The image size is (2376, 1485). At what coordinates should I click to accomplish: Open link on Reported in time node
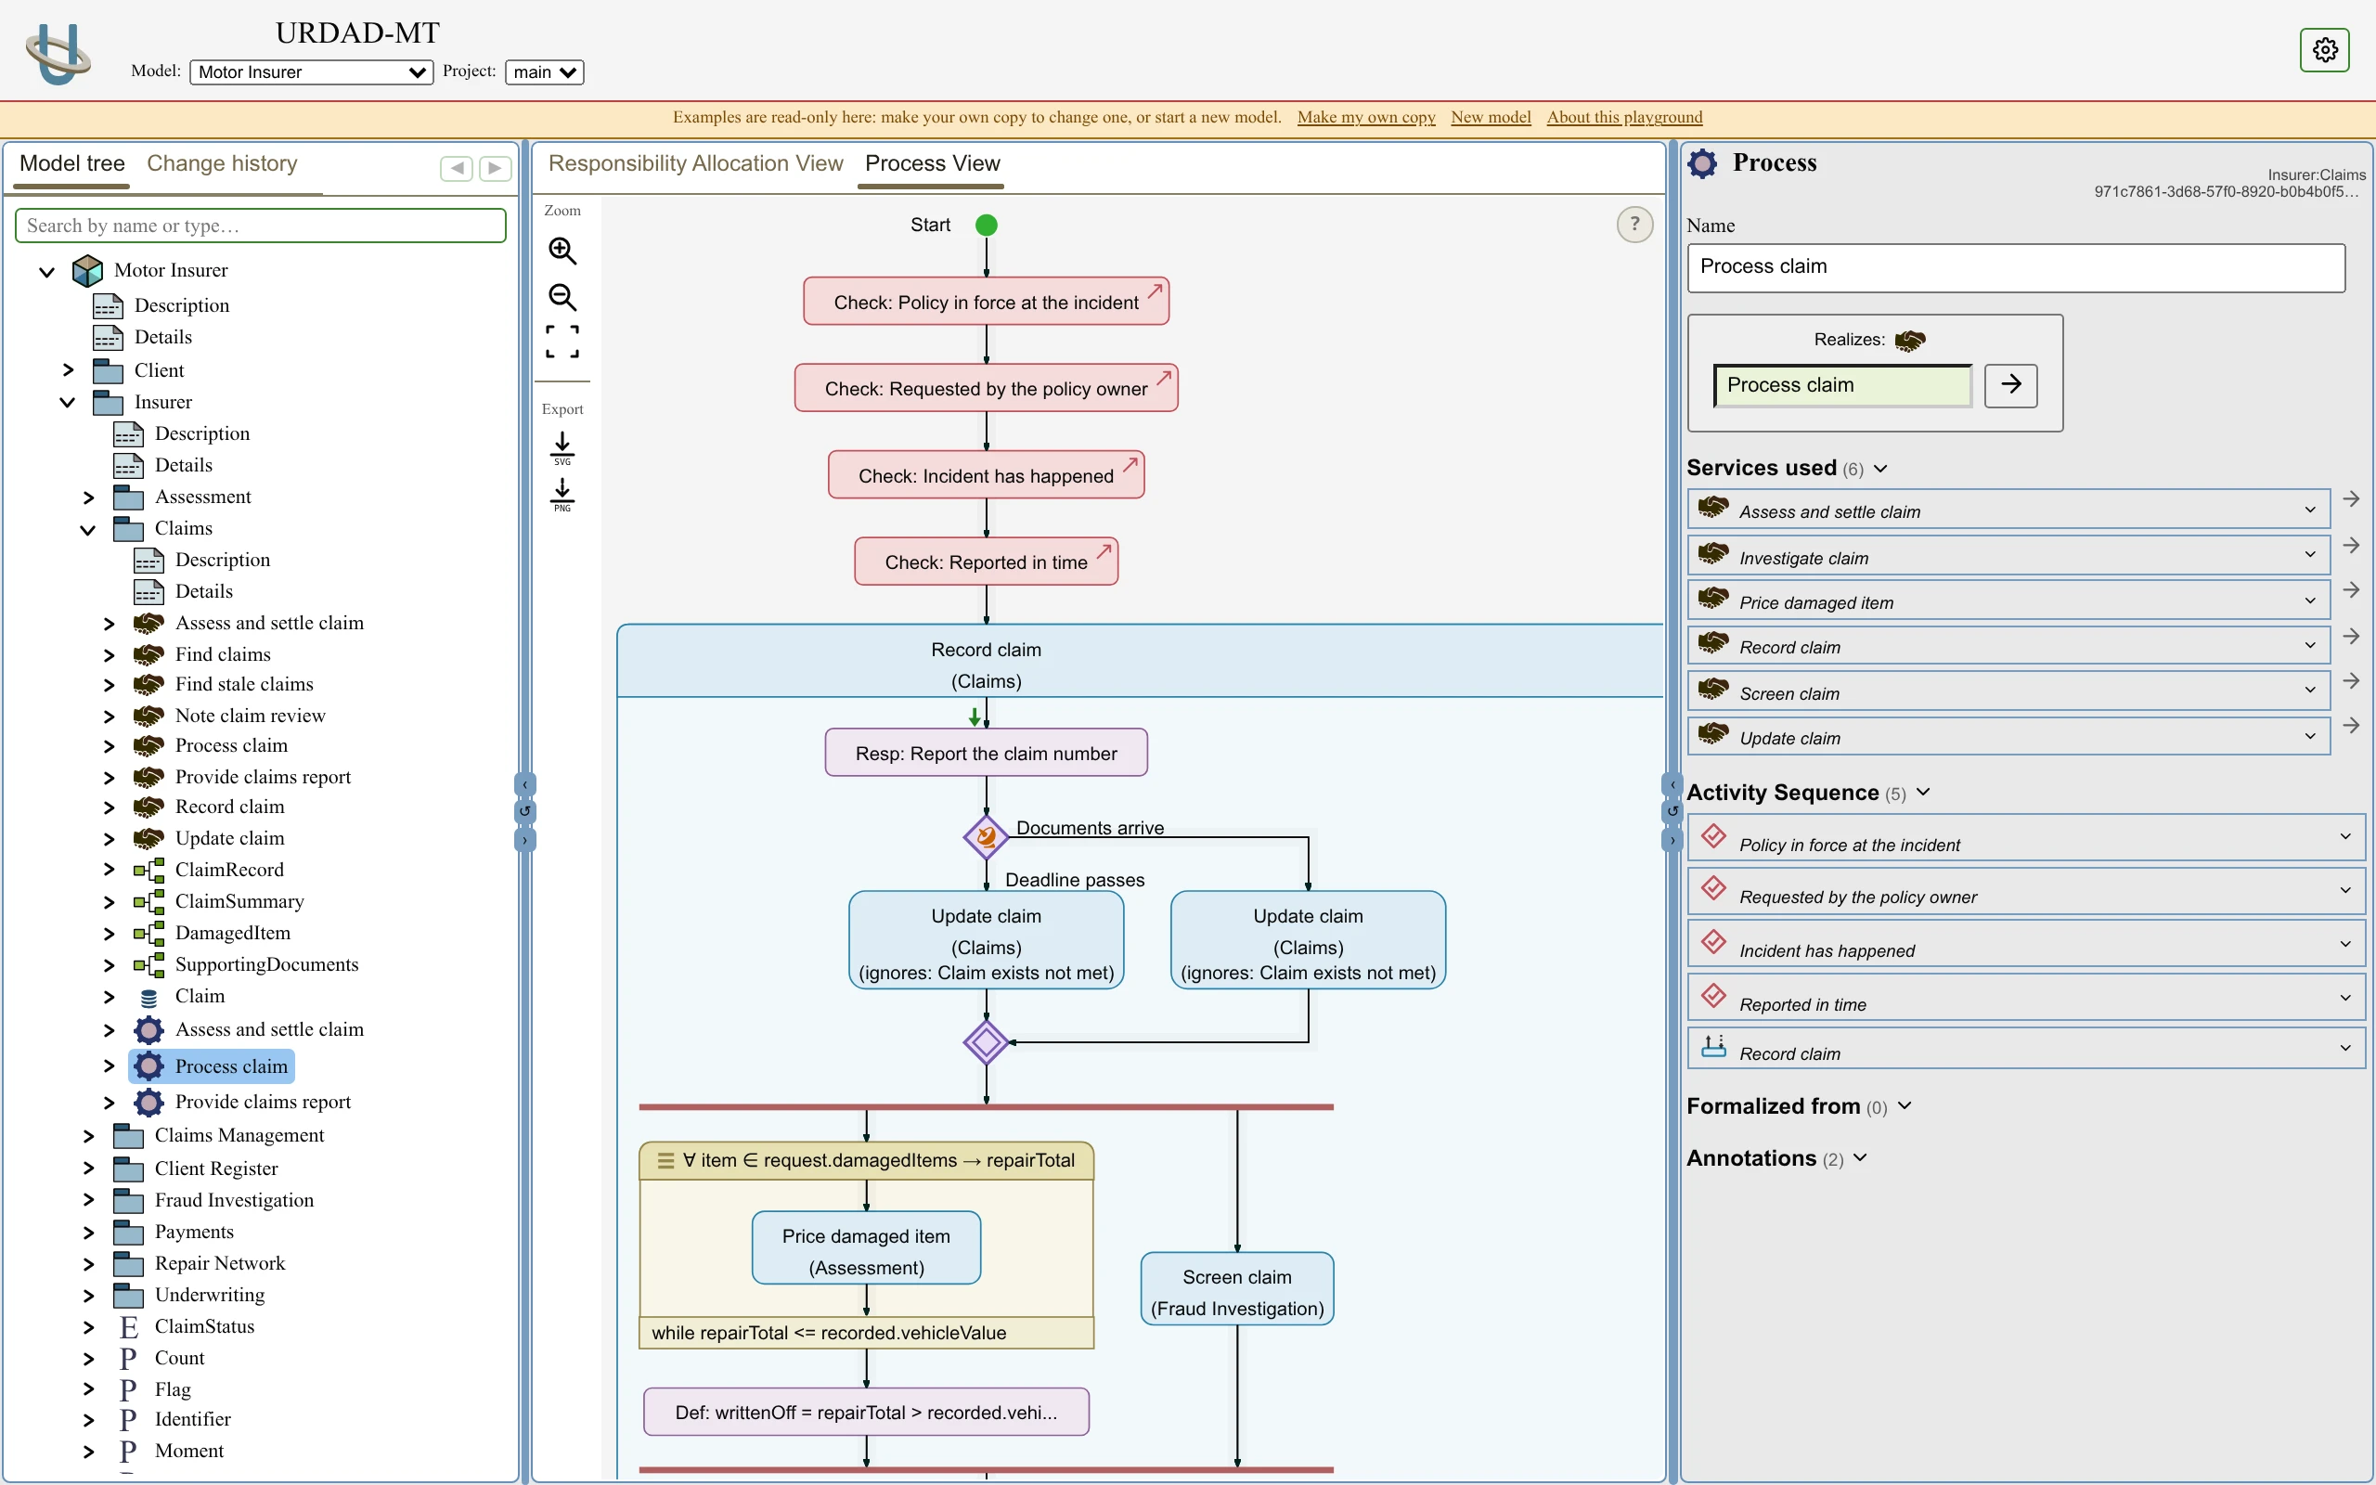1104,550
